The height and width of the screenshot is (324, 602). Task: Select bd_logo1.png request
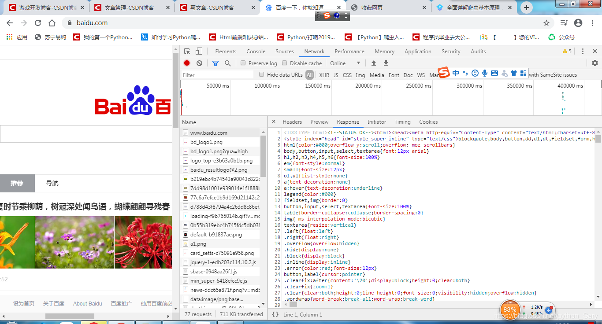[x=220, y=142]
